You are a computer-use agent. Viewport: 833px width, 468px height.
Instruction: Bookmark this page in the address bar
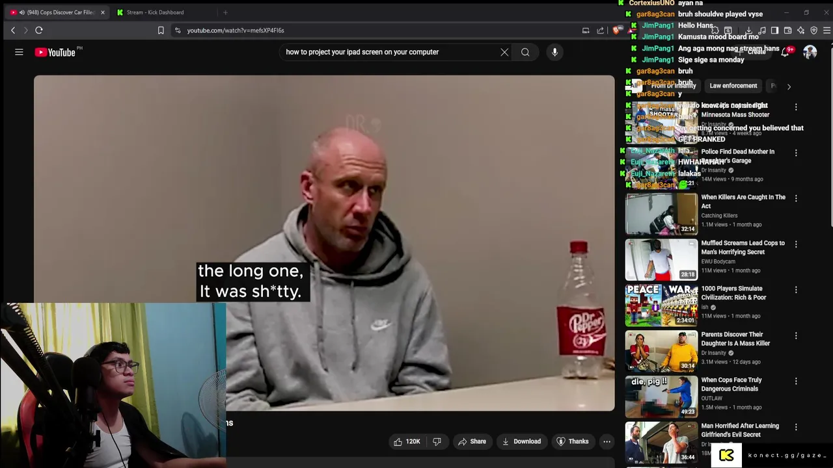[161, 30]
